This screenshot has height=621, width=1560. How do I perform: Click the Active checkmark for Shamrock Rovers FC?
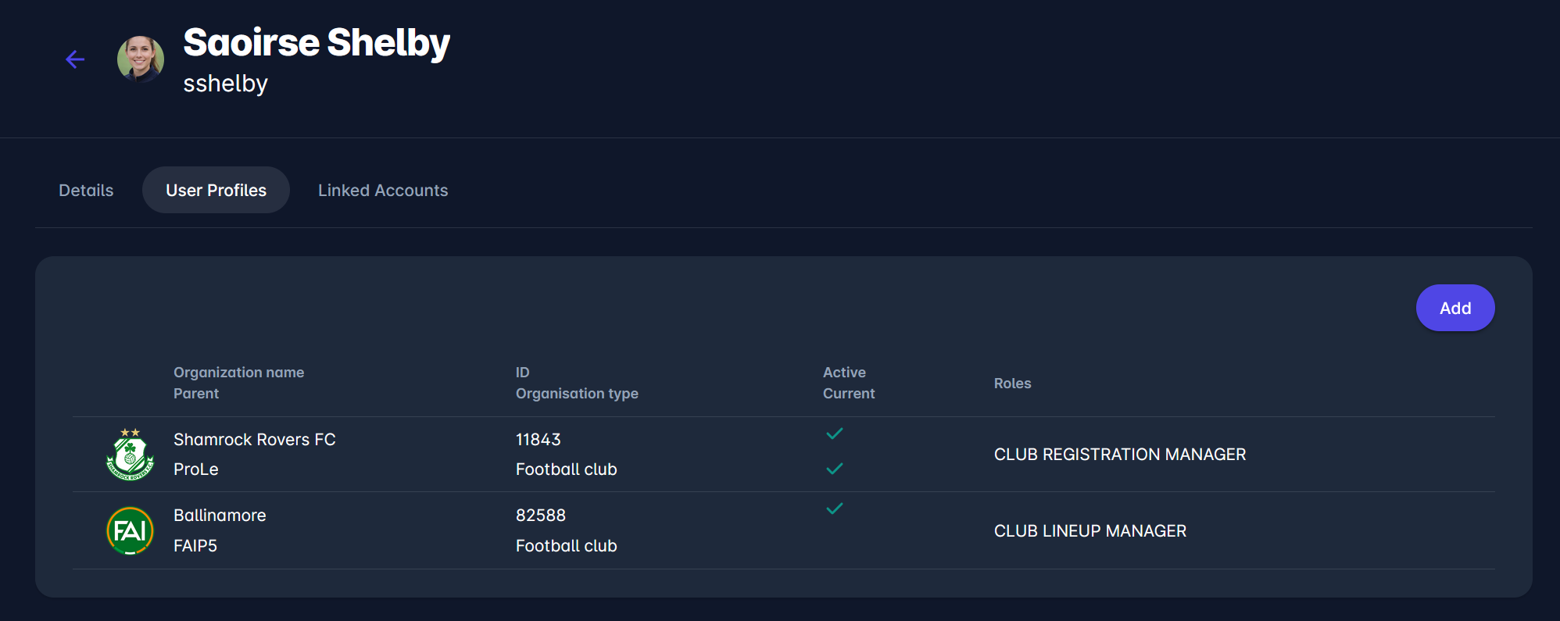[x=834, y=434]
